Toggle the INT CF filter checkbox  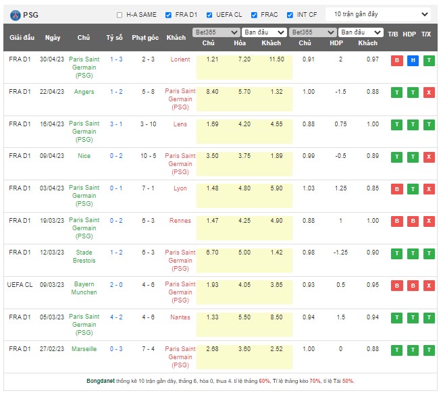[x=290, y=15]
